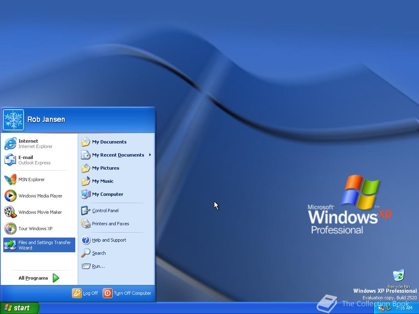This screenshot has width=419, height=314.
Task: Click the Log Off button
Action: tap(85, 293)
